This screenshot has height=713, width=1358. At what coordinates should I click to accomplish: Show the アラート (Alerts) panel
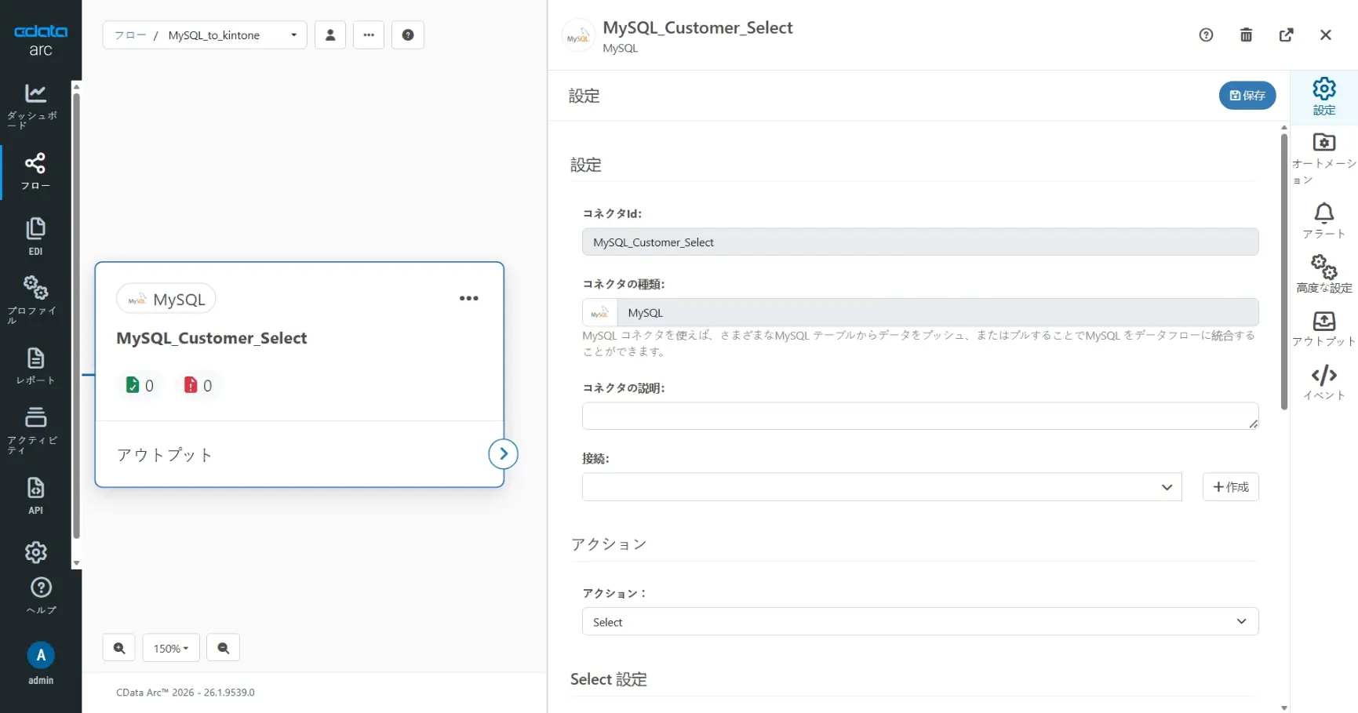pos(1323,220)
